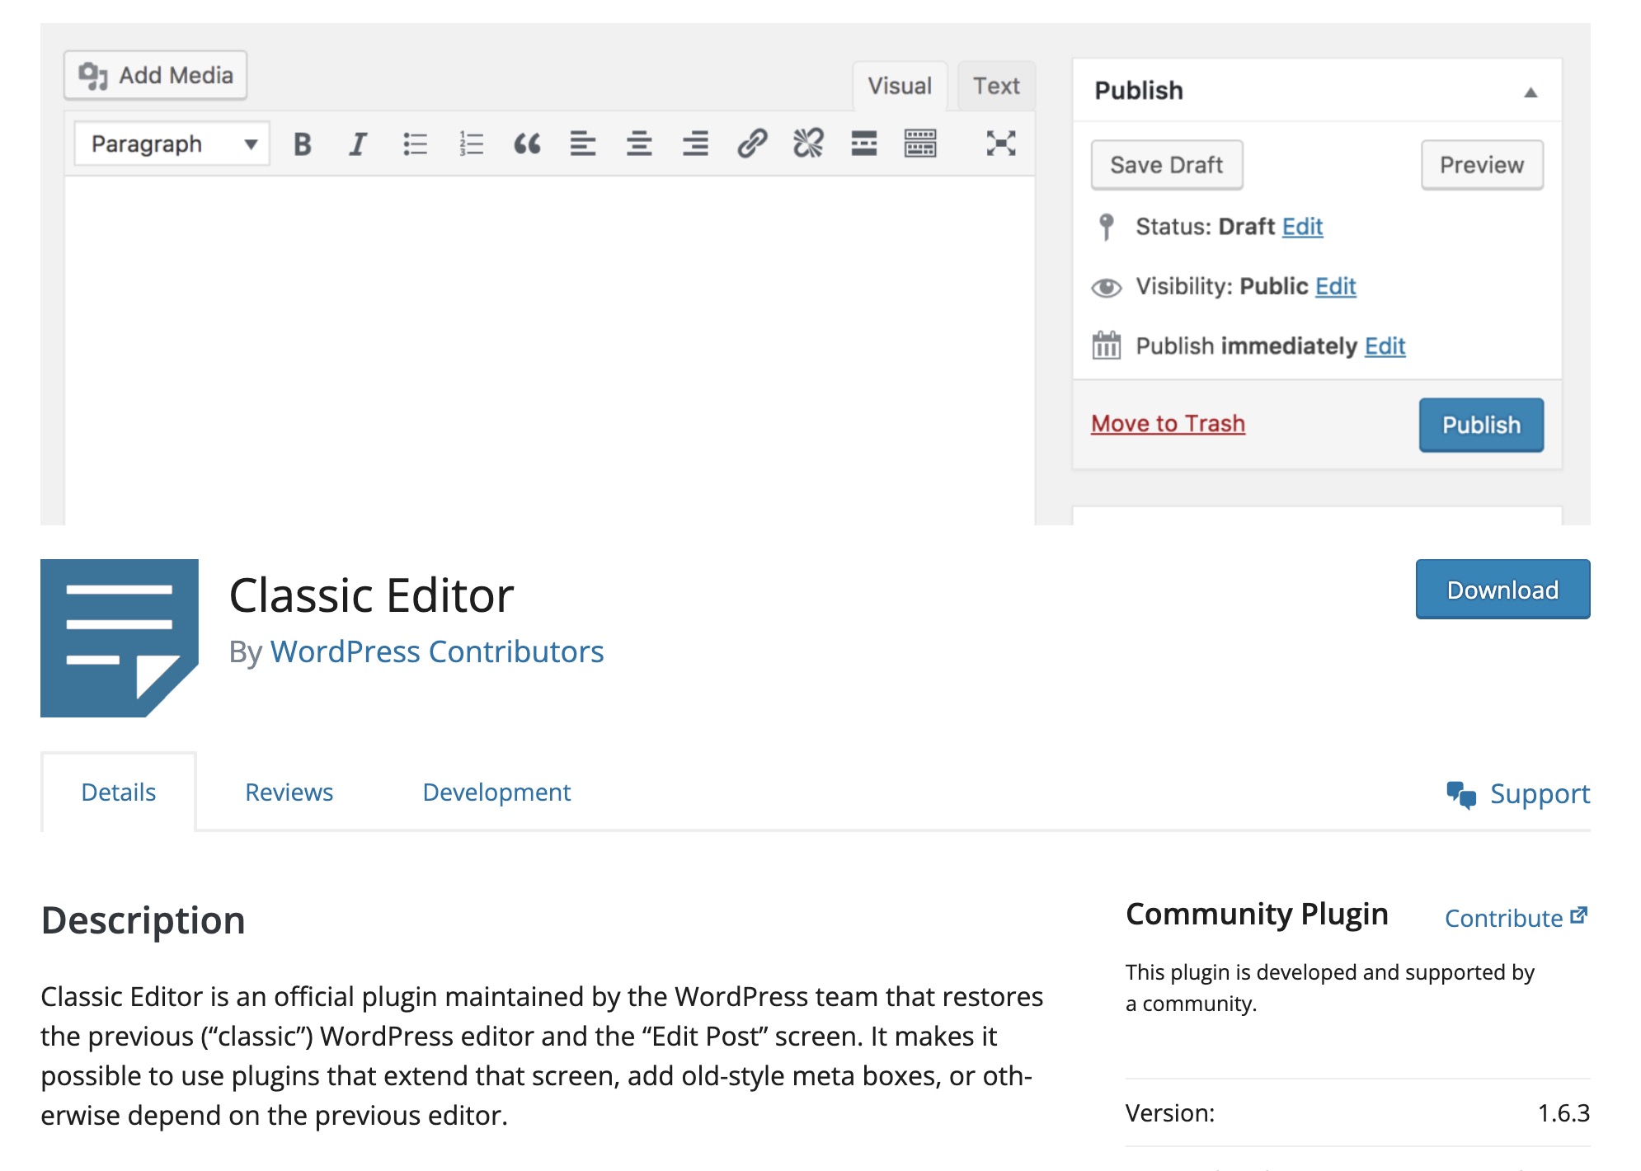
Task: Insert Read More tag
Action: 863,143
